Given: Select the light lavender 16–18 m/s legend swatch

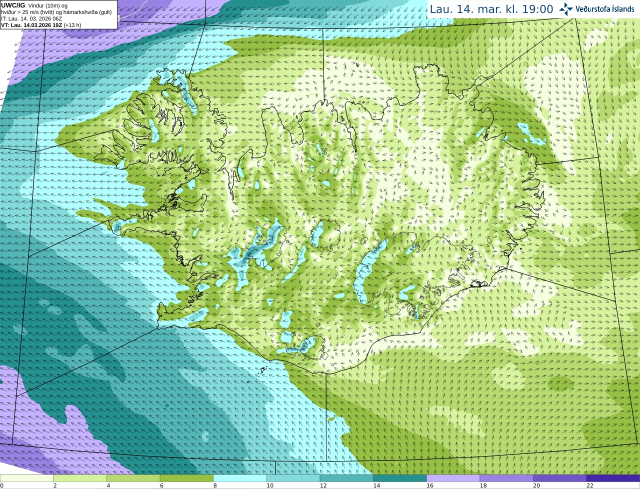Looking at the screenshot, I should pos(453,478).
